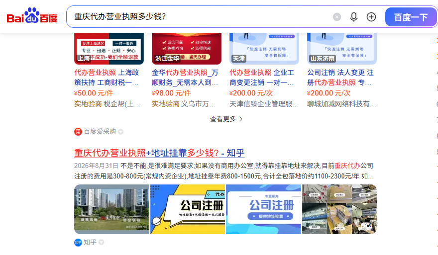The height and width of the screenshot is (255, 438).
Task: Click the 知乎 source icon
Action: click(78, 243)
